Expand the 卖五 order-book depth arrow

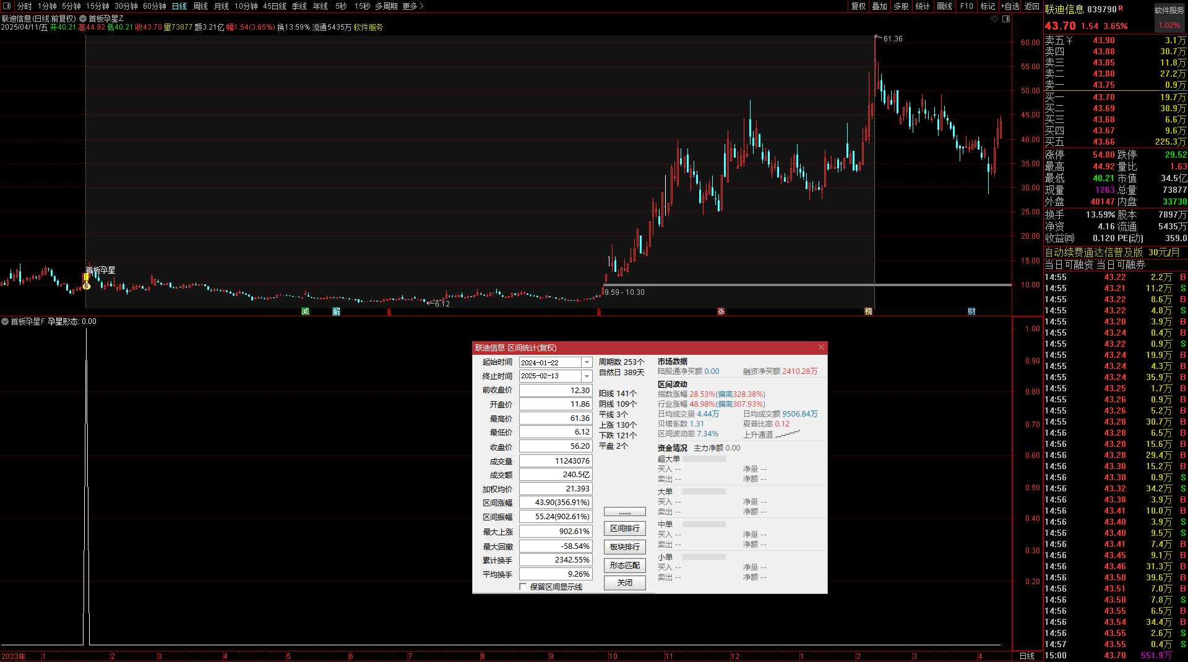pyautogui.click(x=1070, y=41)
